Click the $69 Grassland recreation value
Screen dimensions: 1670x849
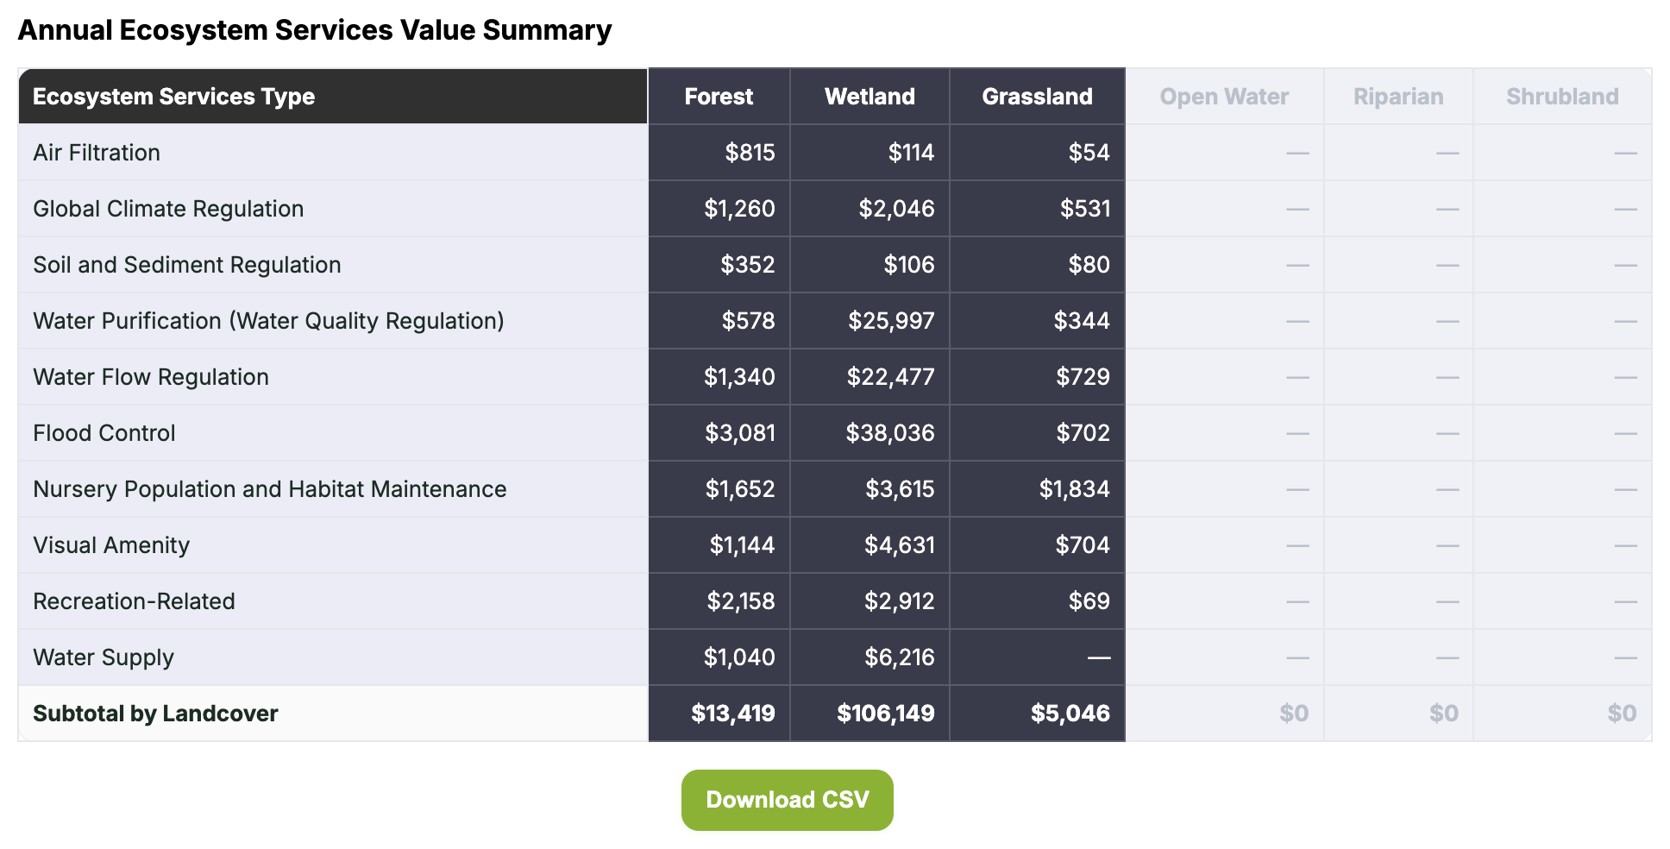(x=1089, y=601)
